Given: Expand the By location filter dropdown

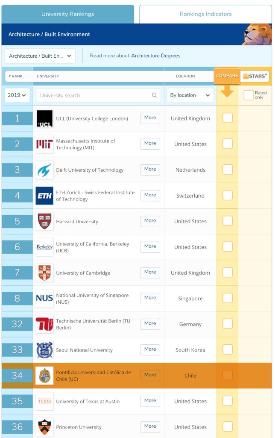Looking at the screenshot, I should [190, 95].
